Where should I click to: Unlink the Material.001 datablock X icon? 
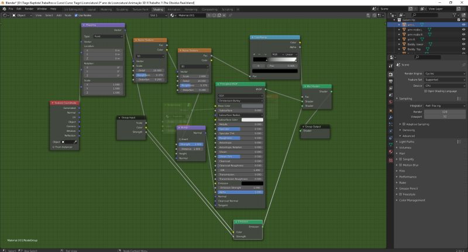(224, 15)
